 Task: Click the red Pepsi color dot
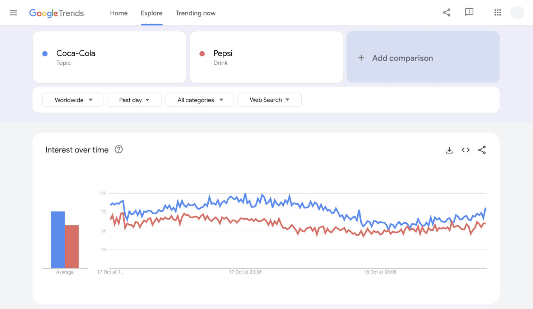pyautogui.click(x=202, y=54)
